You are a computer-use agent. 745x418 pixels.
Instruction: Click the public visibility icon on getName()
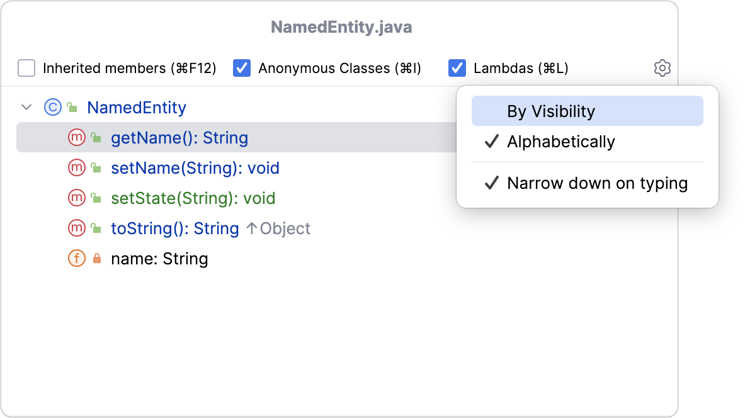tap(96, 138)
